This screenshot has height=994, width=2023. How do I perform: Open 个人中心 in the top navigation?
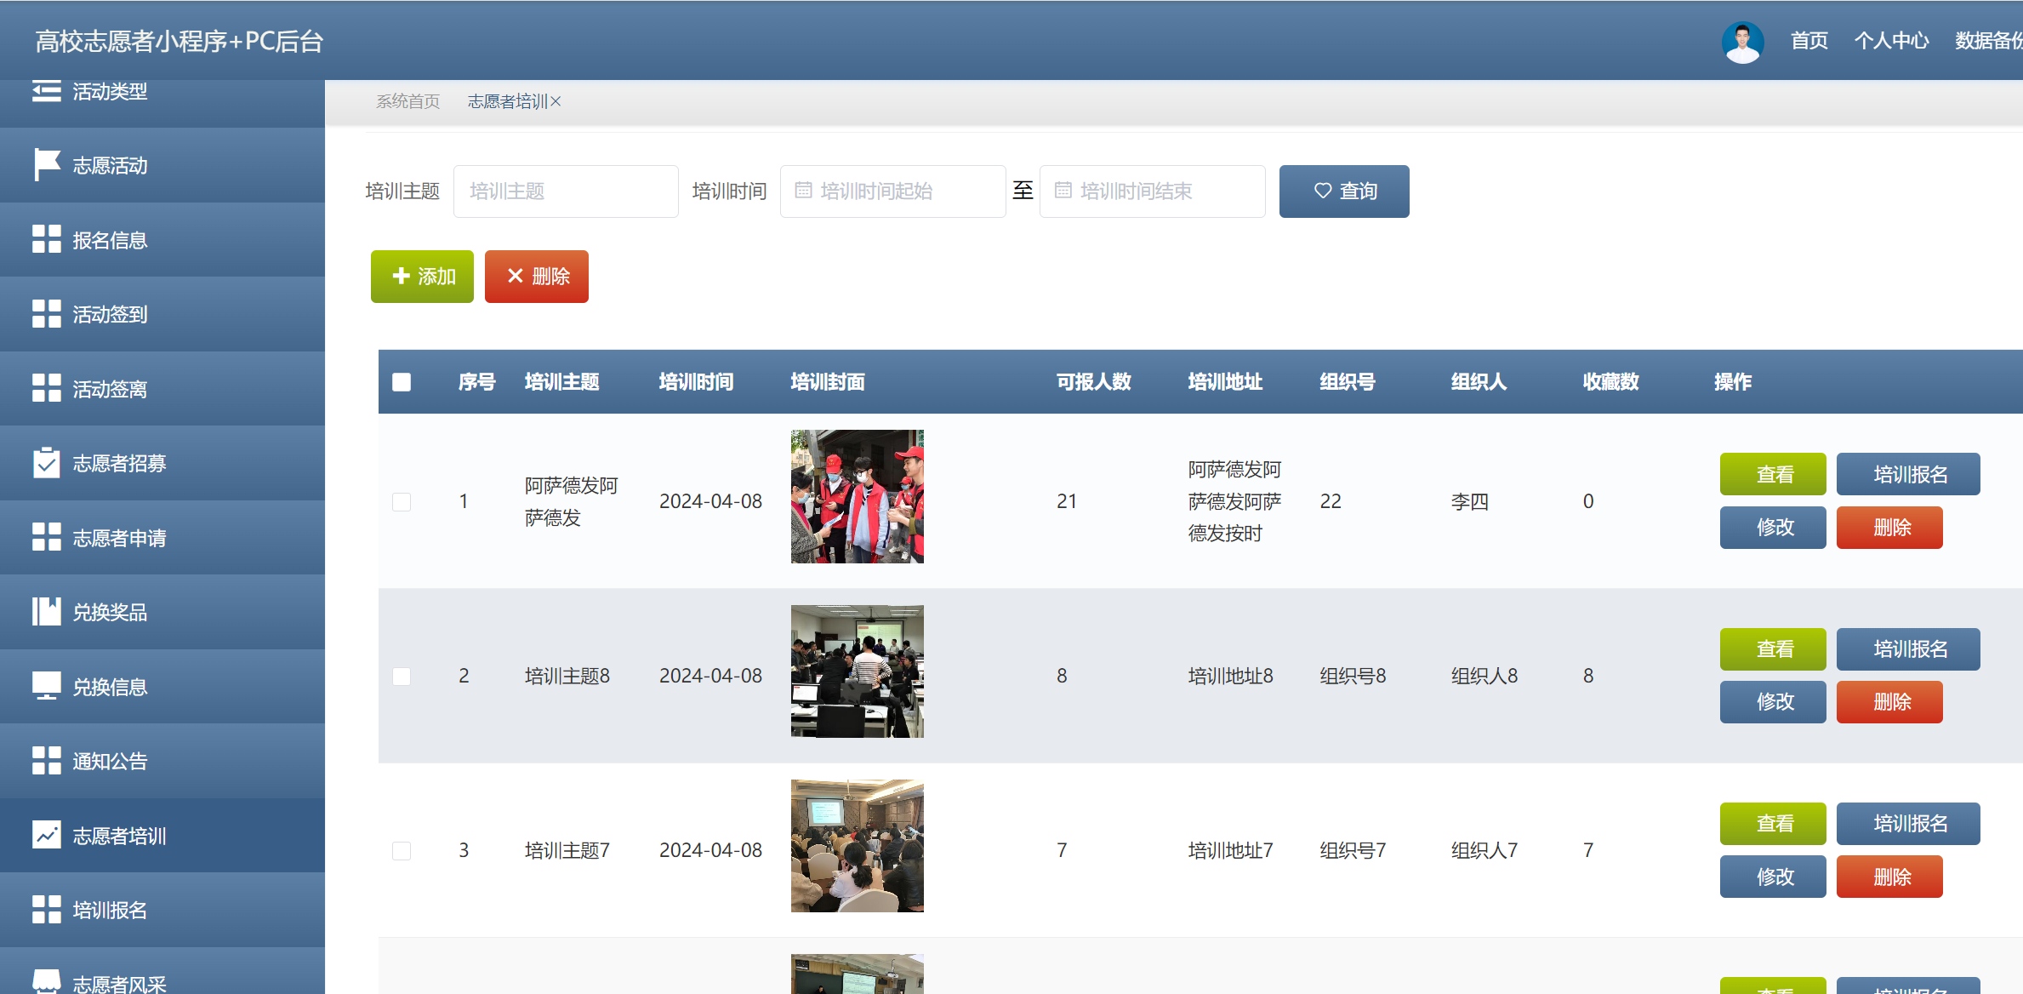[x=1892, y=41]
